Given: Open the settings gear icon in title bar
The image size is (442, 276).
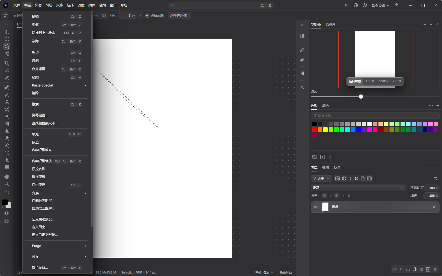Looking at the screenshot, I should (365, 5).
